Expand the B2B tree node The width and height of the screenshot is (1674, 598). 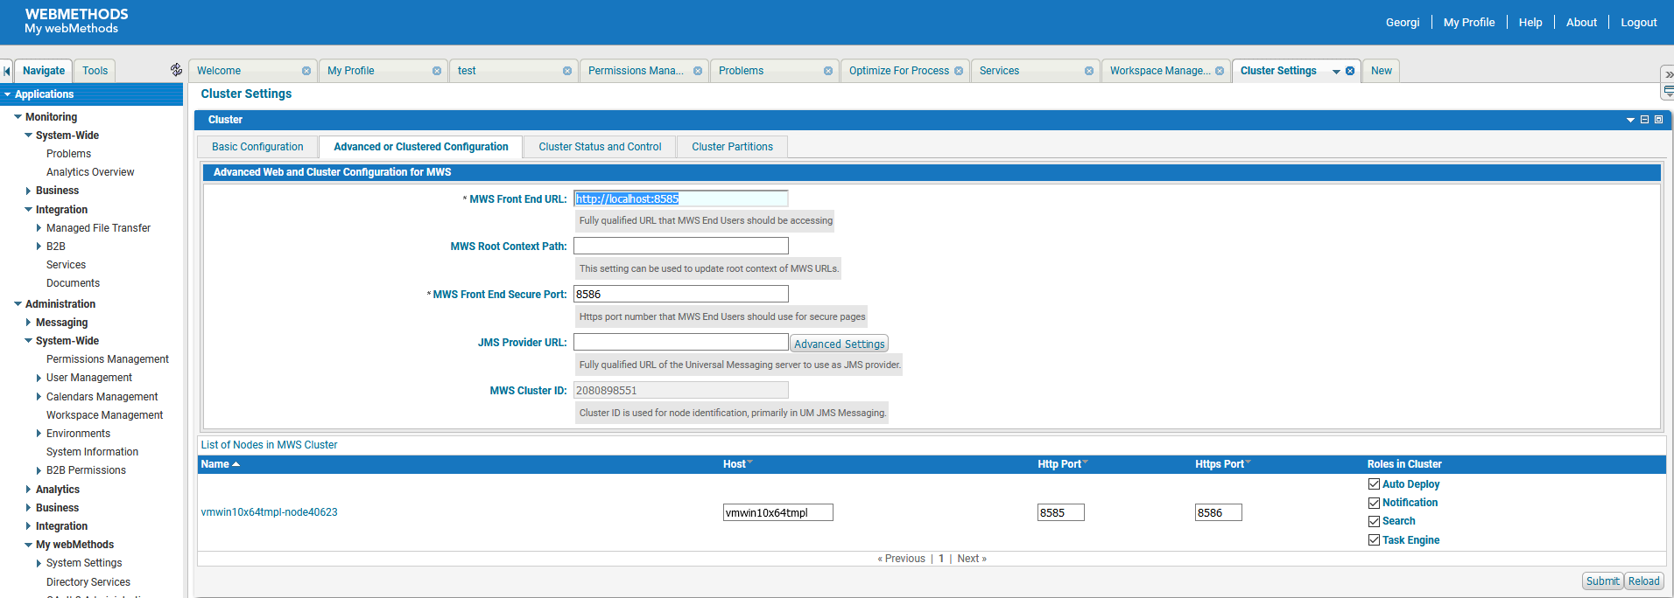(39, 247)
